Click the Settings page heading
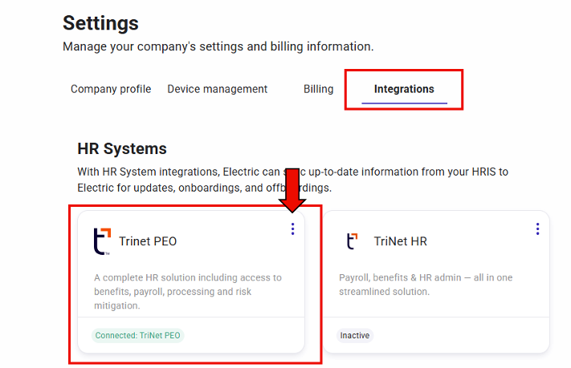 point(100,23)
